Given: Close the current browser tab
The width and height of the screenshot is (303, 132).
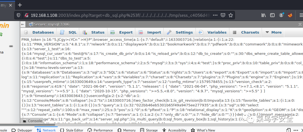Looking at the screenshot, I should pyautogui.click(x=11, y=5).
